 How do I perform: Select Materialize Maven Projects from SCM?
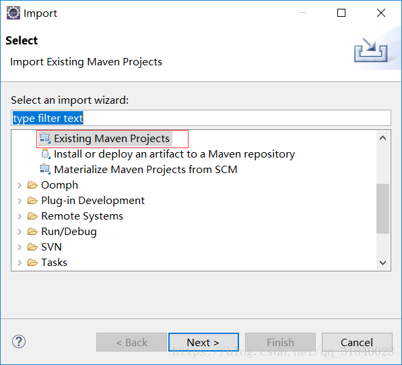click(x=145, y=170)
